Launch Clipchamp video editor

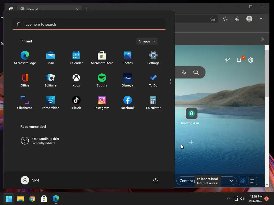25,103
